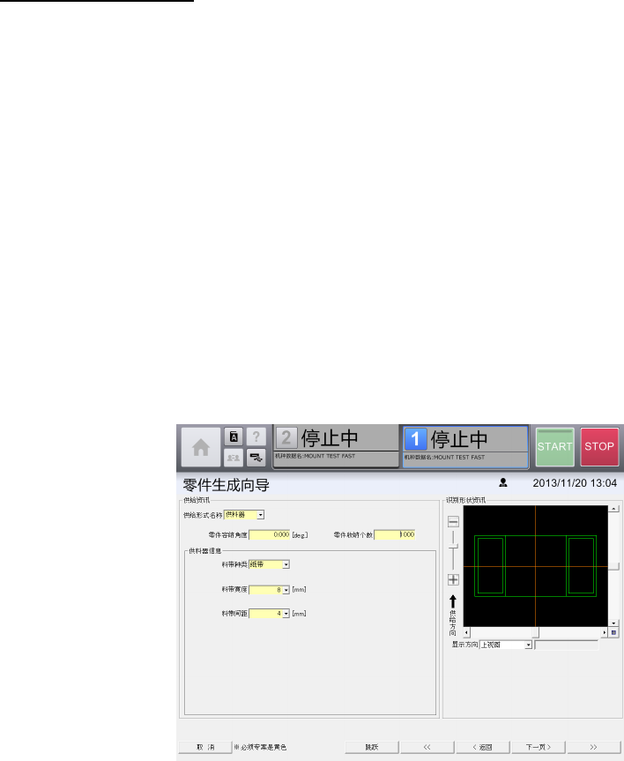Image resolution: width=624 pixels, height=761 pixels.
Task: Click the >> last page button
Action: 593,747
